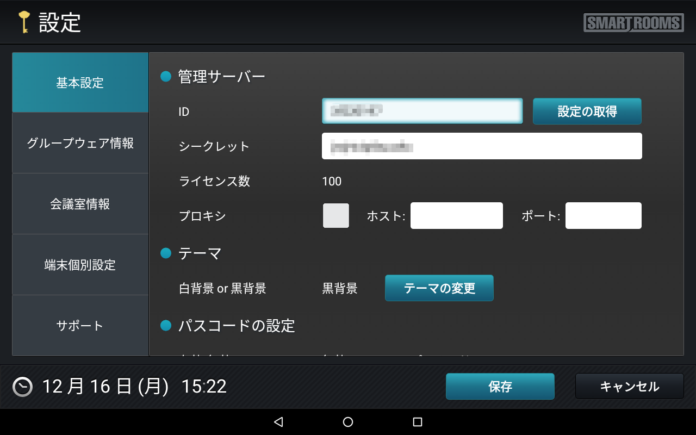Go to the 端末個別設定 tab
Image resolution: width=696 pixels, height=435 pixels.
coord(80,265)
